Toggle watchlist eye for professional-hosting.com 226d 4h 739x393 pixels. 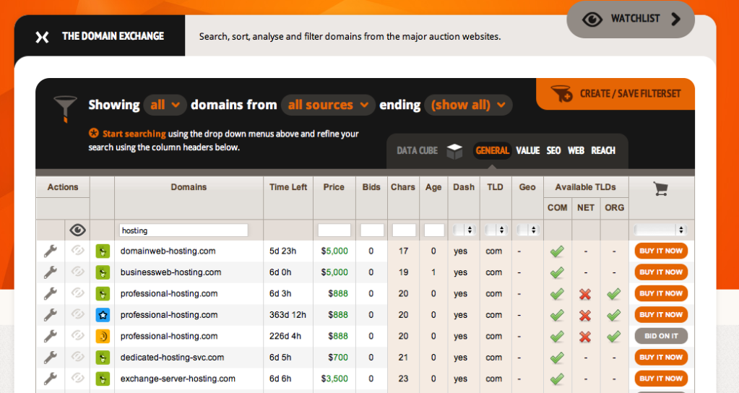(x=77, y=335)
